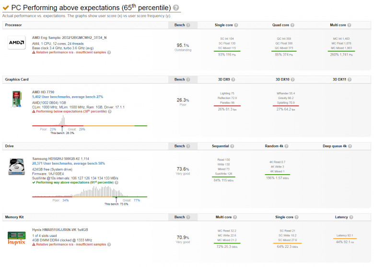
Task: Click help icon beside Sequential
Action: point(232,146)
